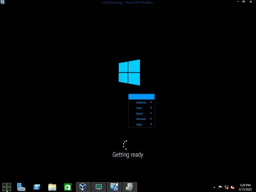256x192 pixels.
Task: Expand the arrow beside Devices
Action: point(151,119)
